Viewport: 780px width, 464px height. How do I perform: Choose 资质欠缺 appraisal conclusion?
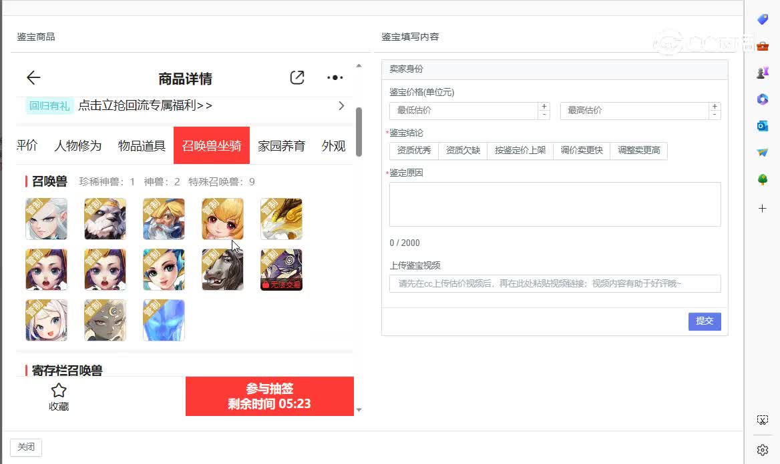(463, 151)
